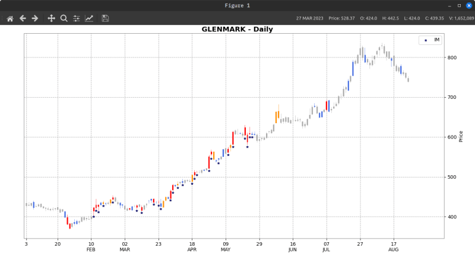
Task: Go back to previous view
Action: 23,18
